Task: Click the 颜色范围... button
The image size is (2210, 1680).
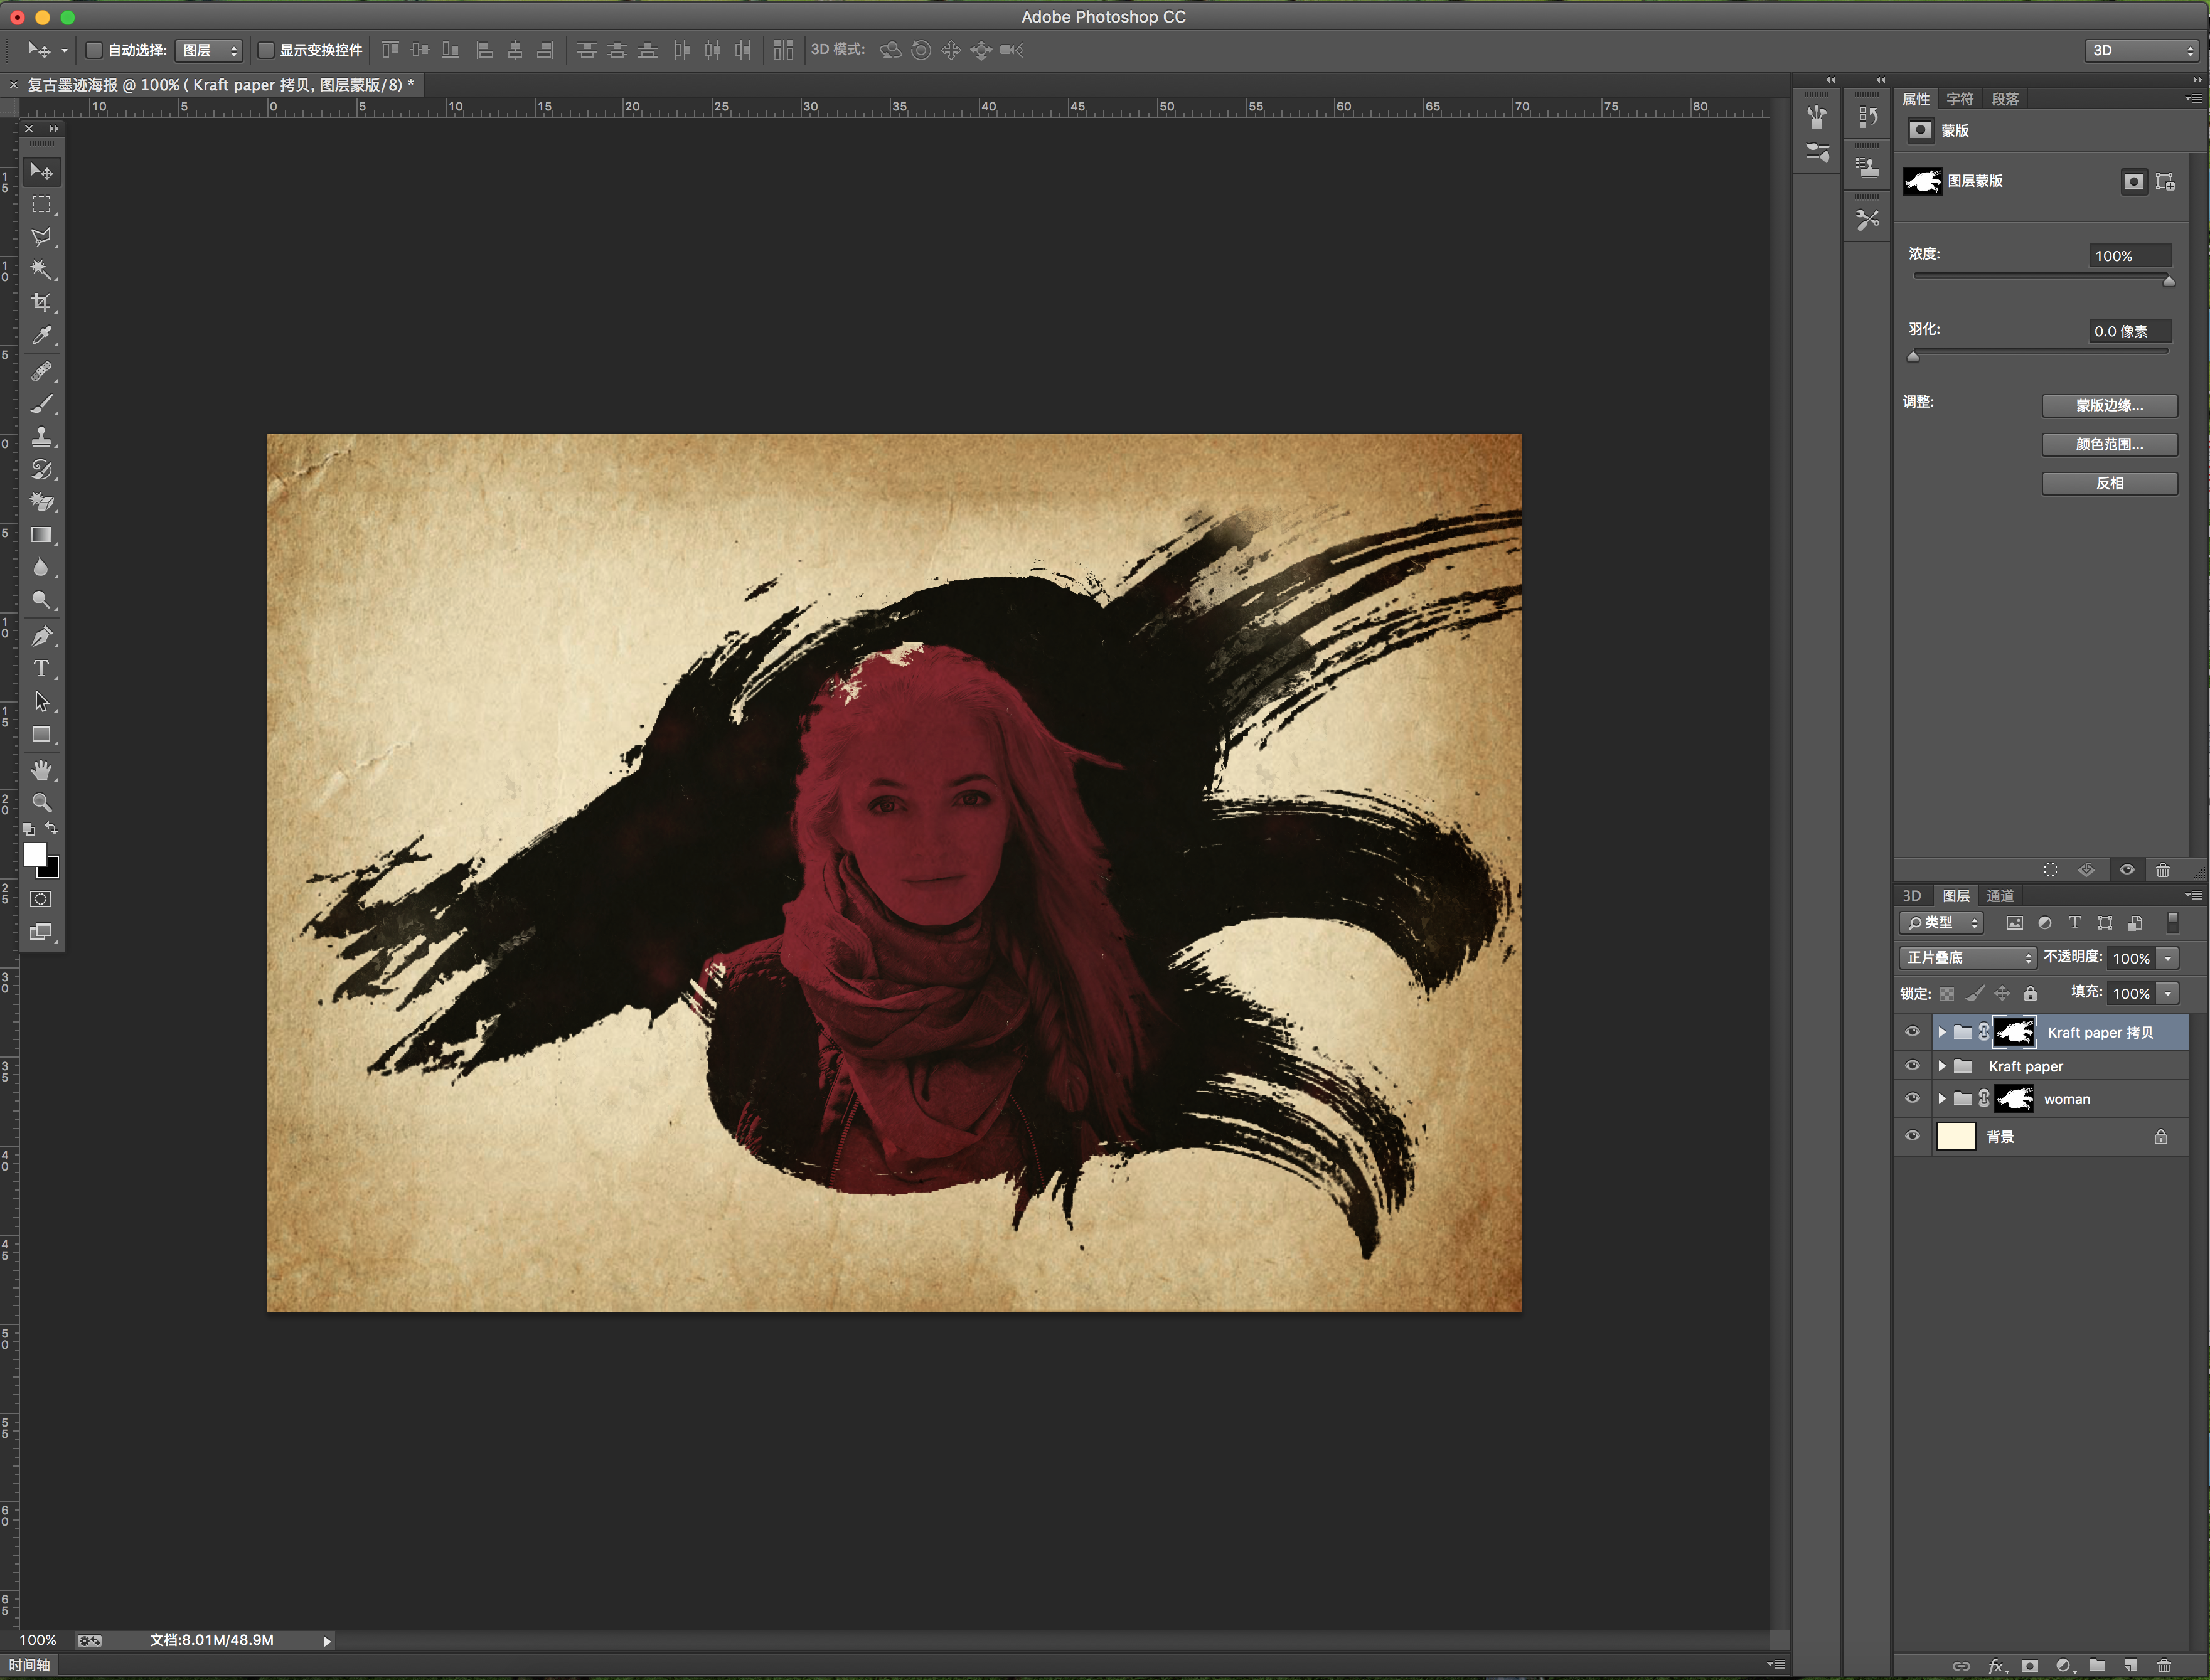Action: click(x=2109, y=444)
